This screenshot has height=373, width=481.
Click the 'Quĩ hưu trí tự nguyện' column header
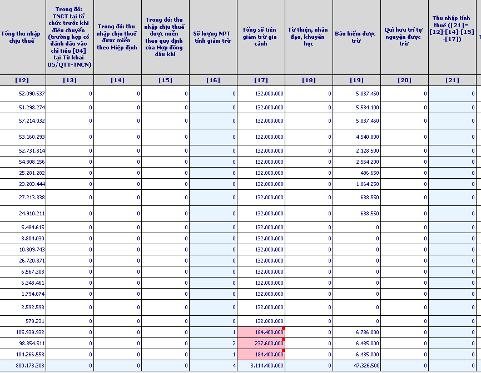(x=404, y=37)
